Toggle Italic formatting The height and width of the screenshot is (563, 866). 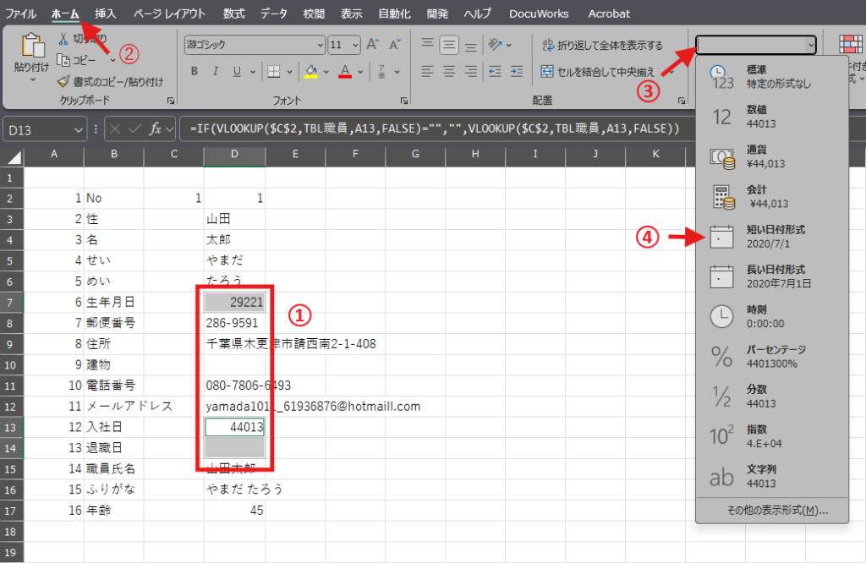pos(216,71)
